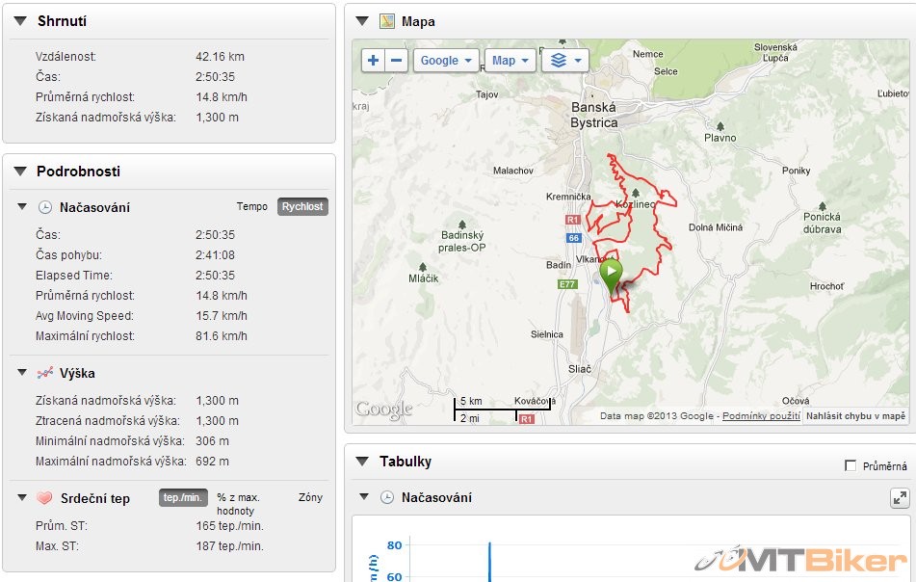
Task: Enable the Průměrná checkbox
Action: pyautogui.click(x=850, y=466)
